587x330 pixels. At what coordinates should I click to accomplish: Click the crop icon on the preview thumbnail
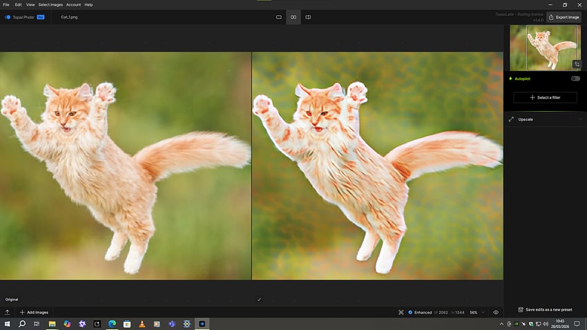coord(577,64)
